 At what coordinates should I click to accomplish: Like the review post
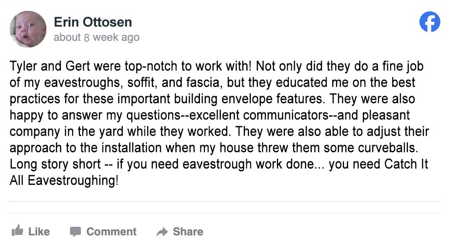coord(30,231)
